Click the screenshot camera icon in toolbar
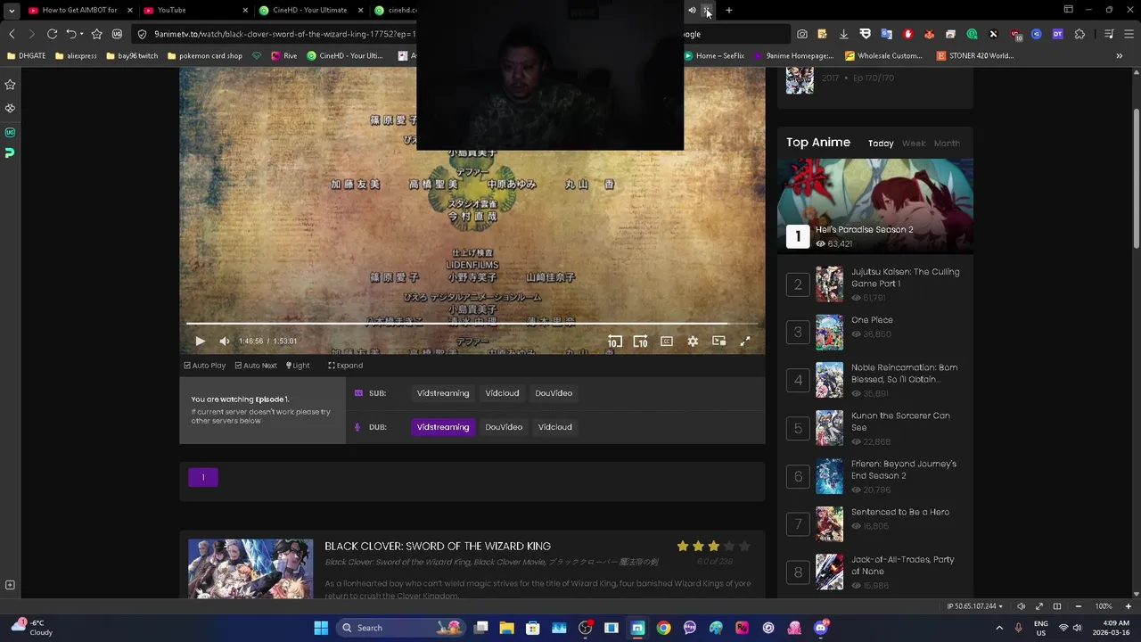The height and width of the screenshot is (642, 1141). [802, 34]
